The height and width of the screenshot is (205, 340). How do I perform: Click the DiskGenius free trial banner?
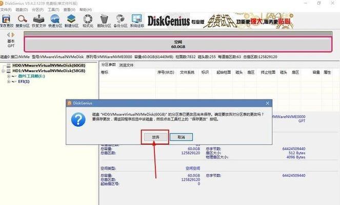click(221, 21)
